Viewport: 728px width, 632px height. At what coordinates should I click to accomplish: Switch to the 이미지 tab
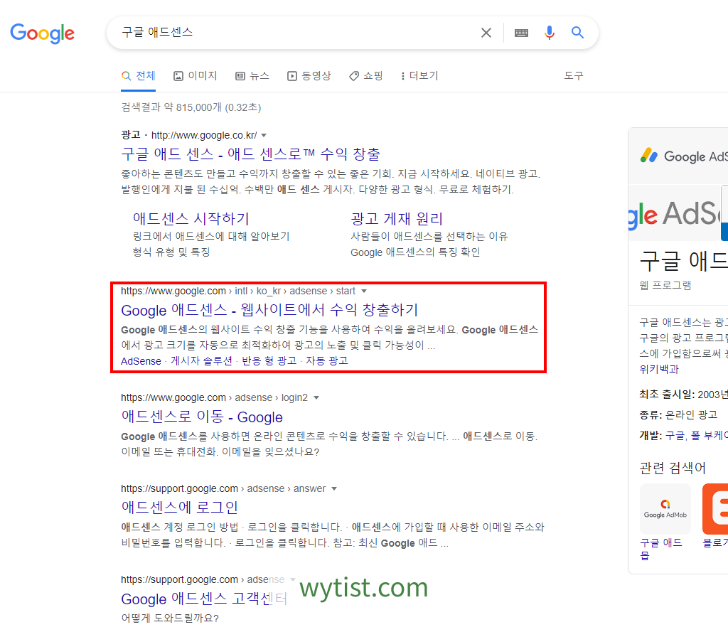click(196, 75)
